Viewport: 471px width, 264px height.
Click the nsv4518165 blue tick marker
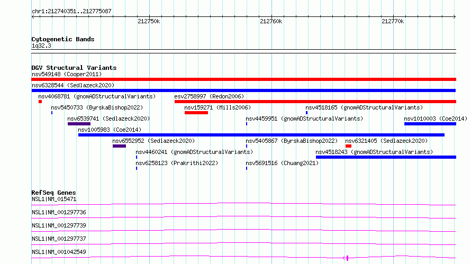tap(307, 113)
